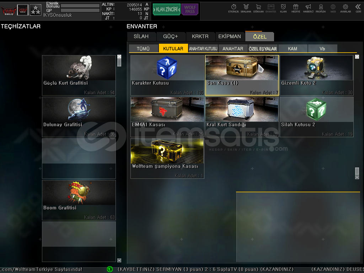Open the ANAHTAR sub-tab
The height and width of the screenshot is (273, 364).
(x=233, y=48)
